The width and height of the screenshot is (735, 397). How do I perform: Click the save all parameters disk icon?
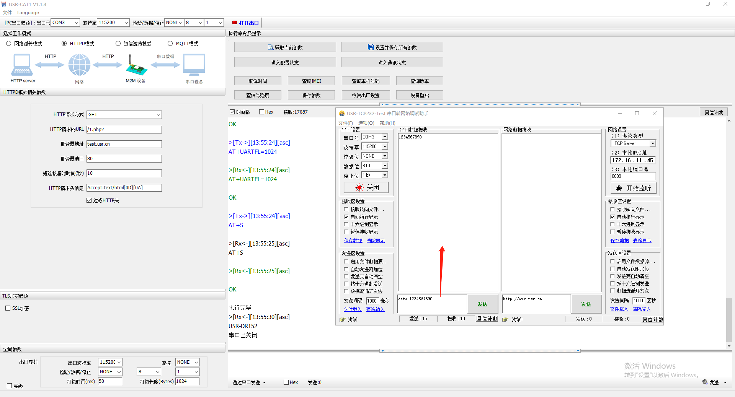pos(371,47)
